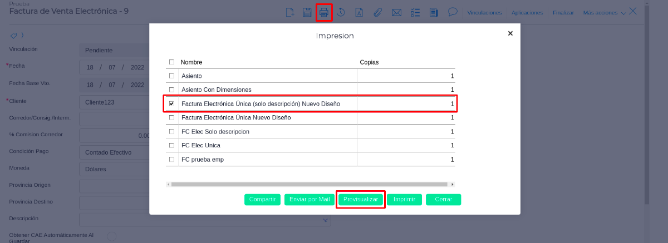Click the history clock icon
Image resolution: width=668 pixels, height=243 pixels.
tap(341, 12)
